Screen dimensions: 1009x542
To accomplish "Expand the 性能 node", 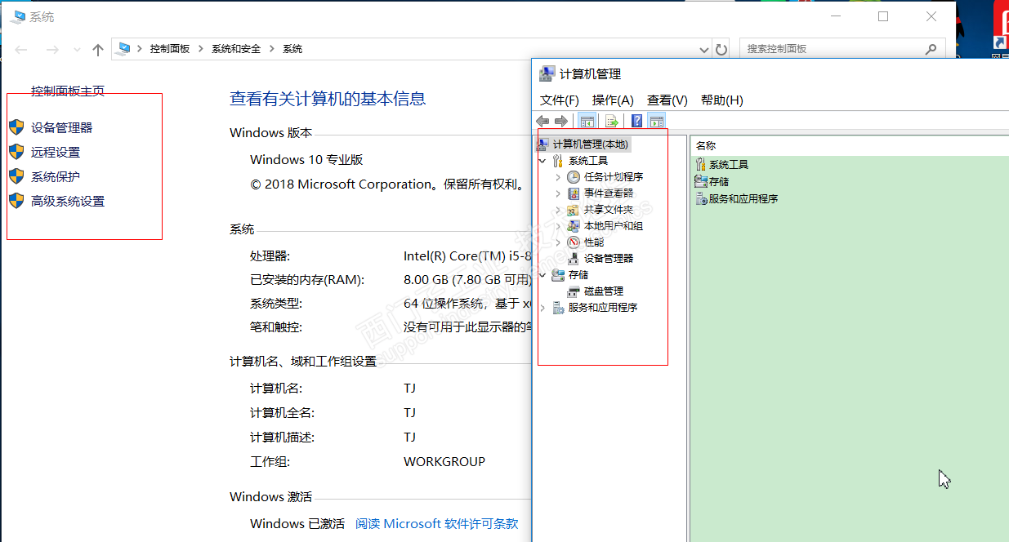I will (559, 242).
